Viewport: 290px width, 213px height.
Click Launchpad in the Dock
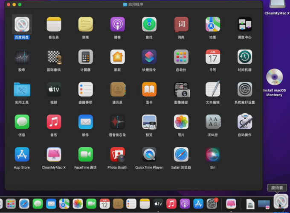(x=11, y=204)
